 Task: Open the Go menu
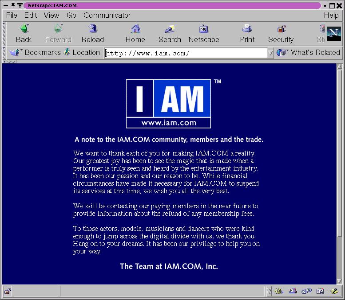tap(71, 15)
